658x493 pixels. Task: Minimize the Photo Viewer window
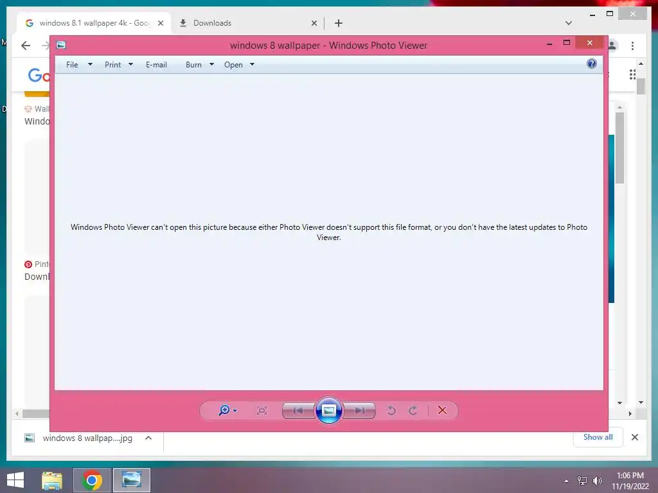point(549,43)
